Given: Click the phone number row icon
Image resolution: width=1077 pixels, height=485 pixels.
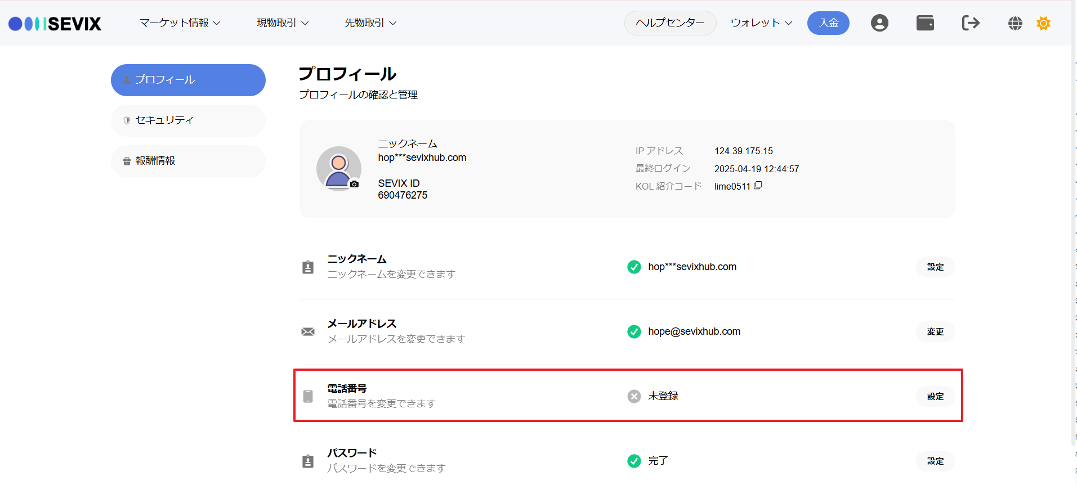Looking at the screenshot, I should [x=308, y=396].
